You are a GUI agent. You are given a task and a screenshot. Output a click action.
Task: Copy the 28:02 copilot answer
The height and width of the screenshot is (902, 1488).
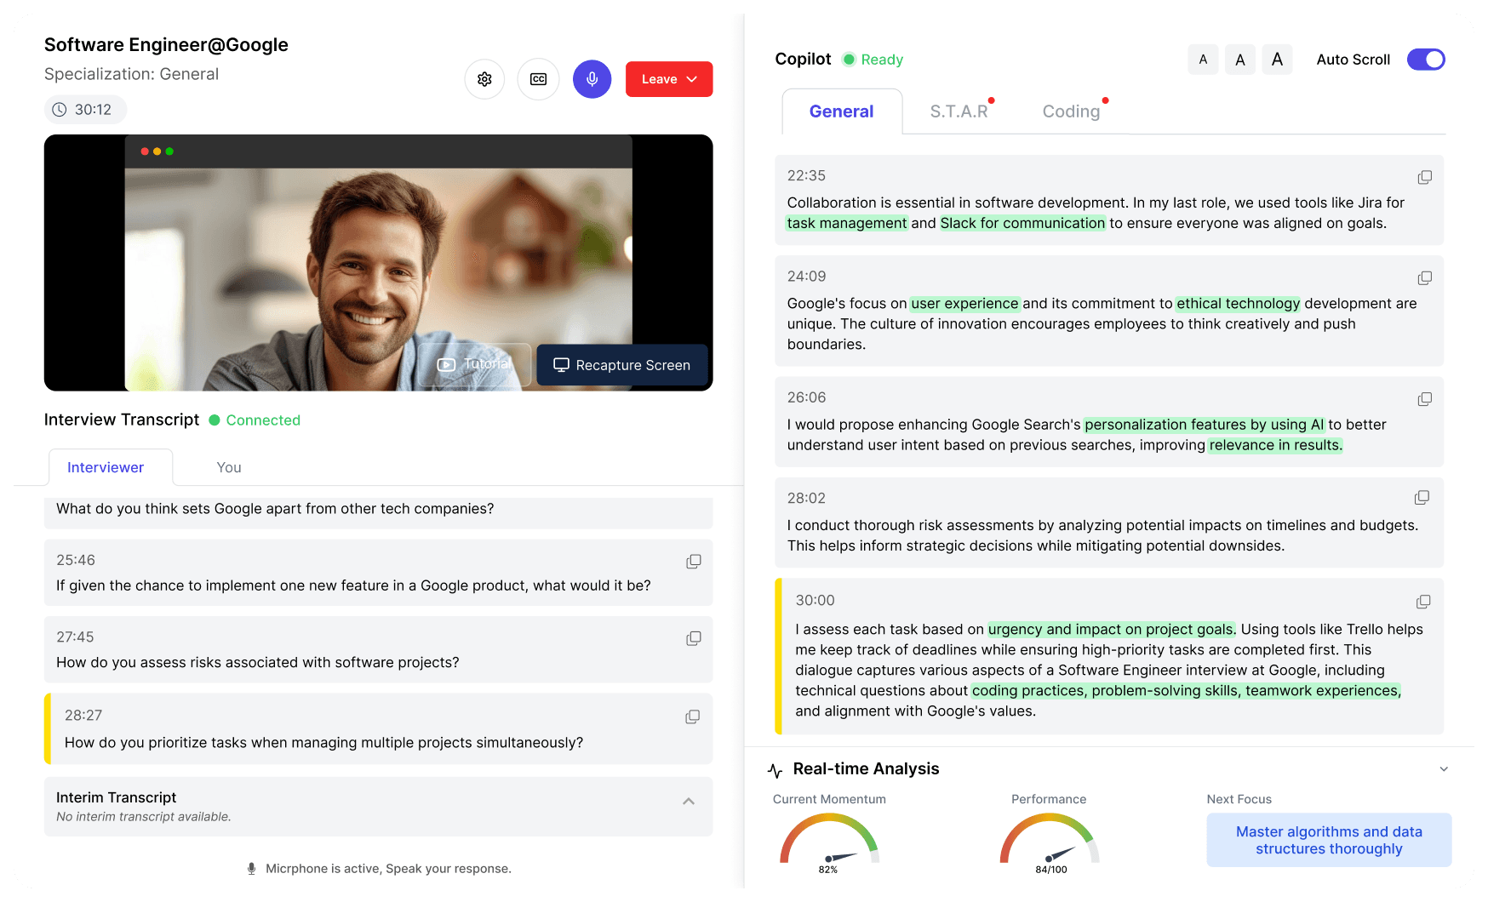point(1422,498)
